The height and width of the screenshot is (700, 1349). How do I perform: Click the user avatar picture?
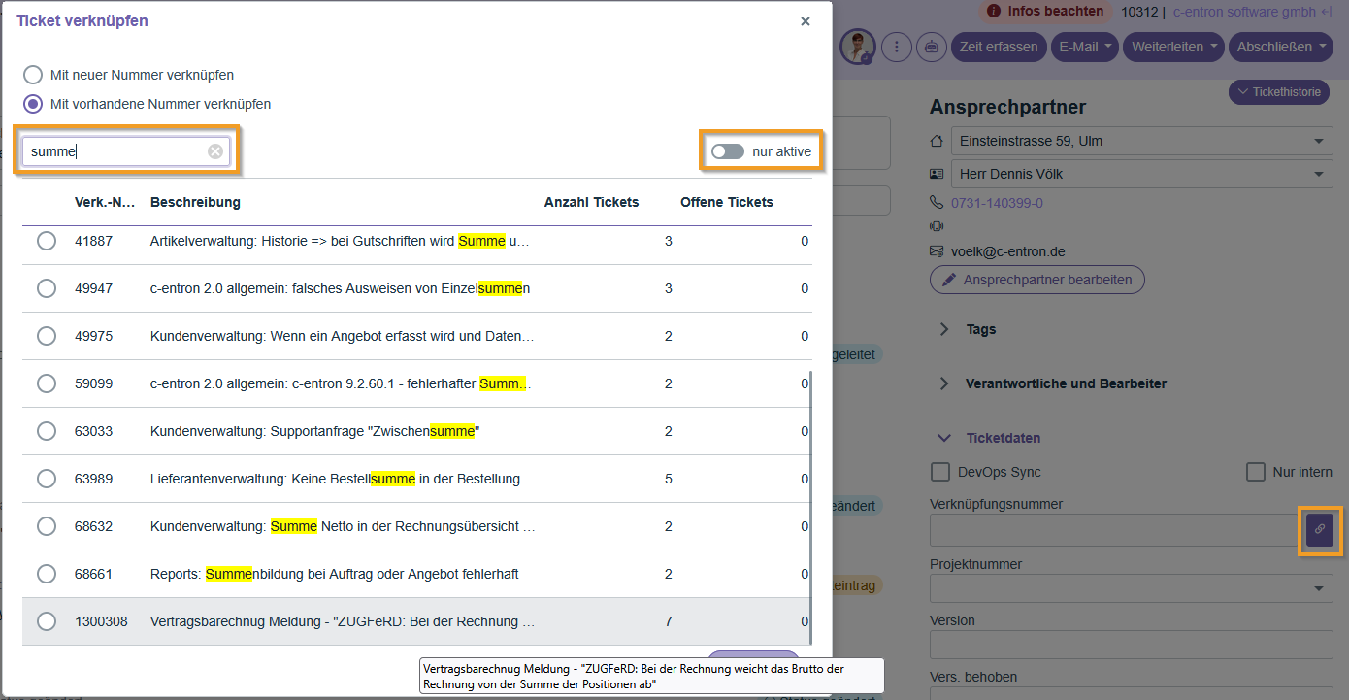coord(857,46)
